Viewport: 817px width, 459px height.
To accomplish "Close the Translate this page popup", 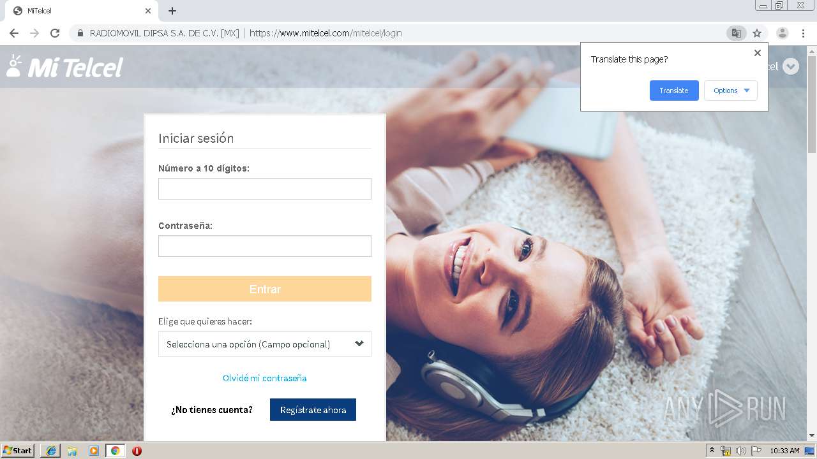I will (x=758, y=53).
